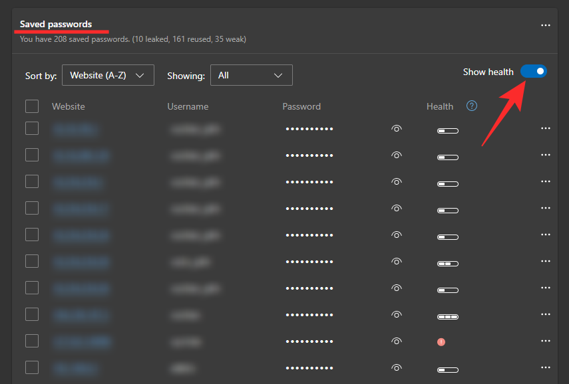Click the red leaked password warning icon
The height and width of the screenshot is (384, 569).
[441, 341]
